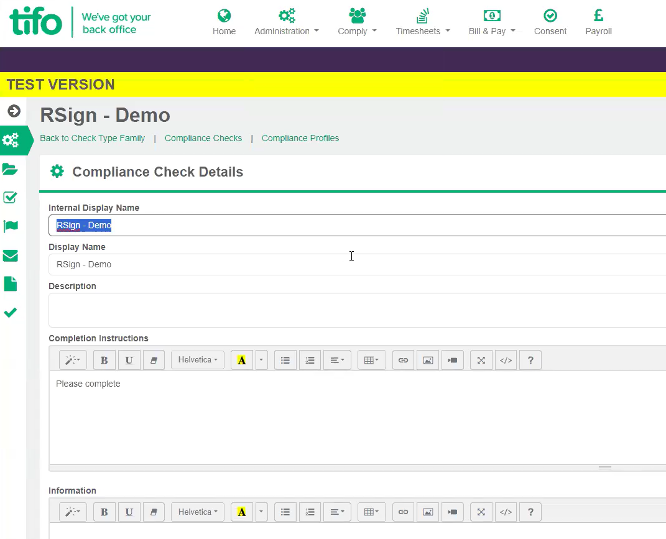Open table dropdown in Information toolbar
The image size is (666, 539).
(372, 512)
